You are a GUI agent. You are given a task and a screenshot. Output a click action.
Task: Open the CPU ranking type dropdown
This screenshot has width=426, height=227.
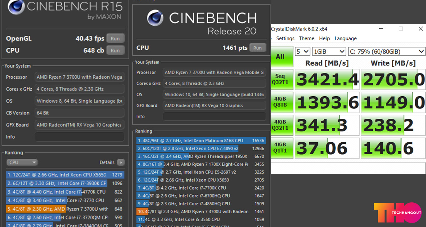pos(22,163)
